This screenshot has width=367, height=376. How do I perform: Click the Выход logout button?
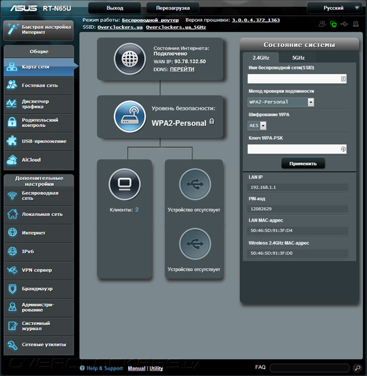click(x=115, y=8)
